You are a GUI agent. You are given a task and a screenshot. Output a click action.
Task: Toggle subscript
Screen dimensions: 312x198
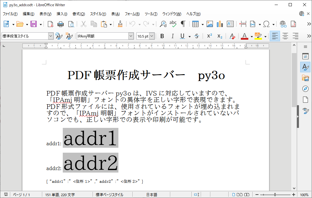pos(220,36)
